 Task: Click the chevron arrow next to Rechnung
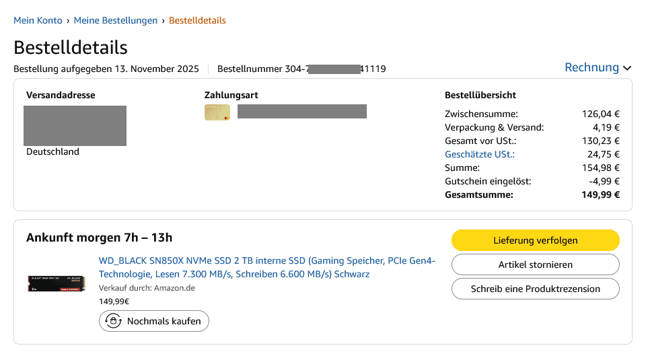click(x=627, y=68)
